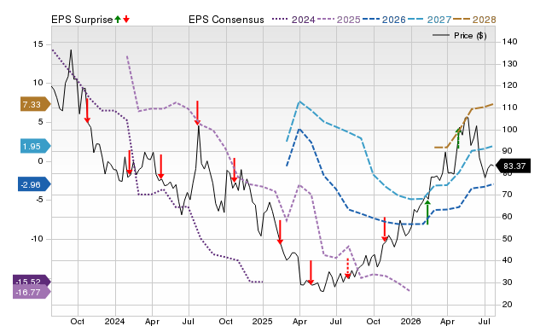Click the light blue 1.95 value tag

[x=35, y=146]
